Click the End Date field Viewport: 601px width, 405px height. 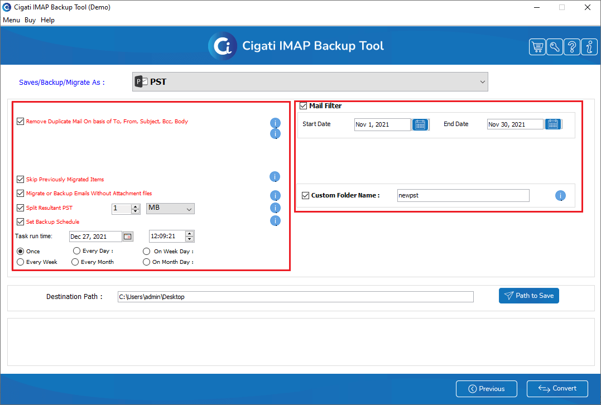pyautogui.click(x=515, y=124)
